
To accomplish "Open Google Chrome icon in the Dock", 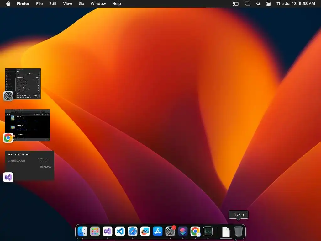I will (x=195, y=231).
